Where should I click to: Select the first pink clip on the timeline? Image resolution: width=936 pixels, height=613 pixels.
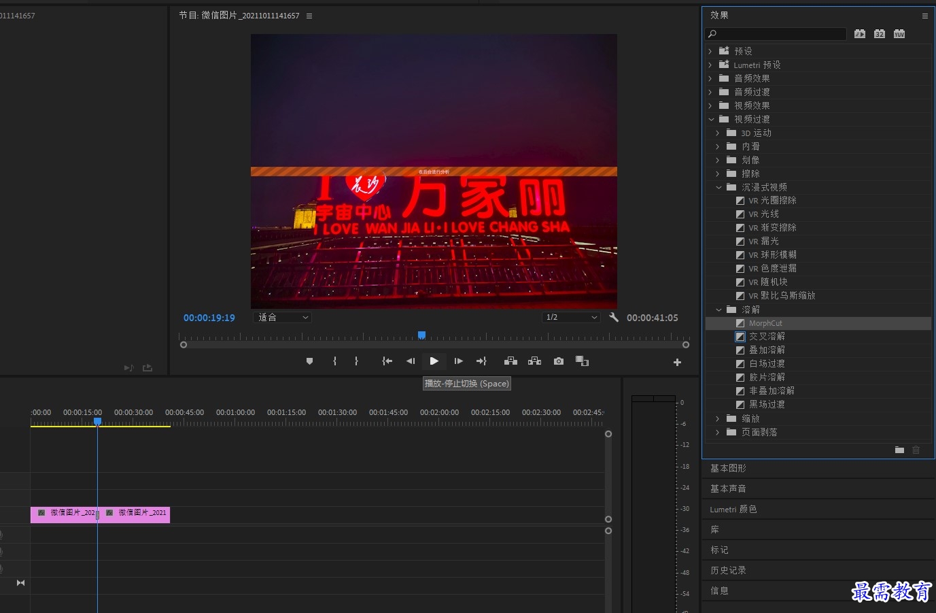coord(64,514)
